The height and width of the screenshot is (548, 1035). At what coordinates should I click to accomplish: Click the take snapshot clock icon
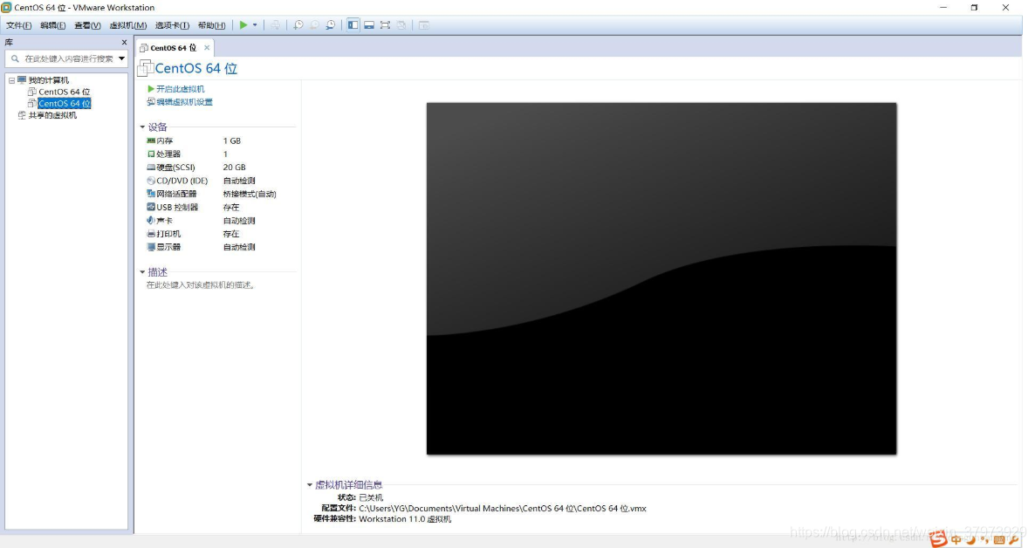(x=298, y=25)
